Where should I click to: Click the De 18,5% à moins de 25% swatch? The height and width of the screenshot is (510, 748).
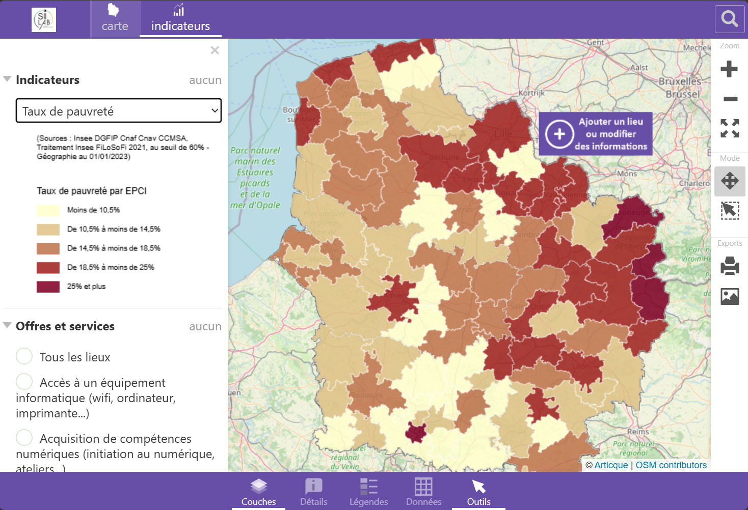(x=48, y=268)
